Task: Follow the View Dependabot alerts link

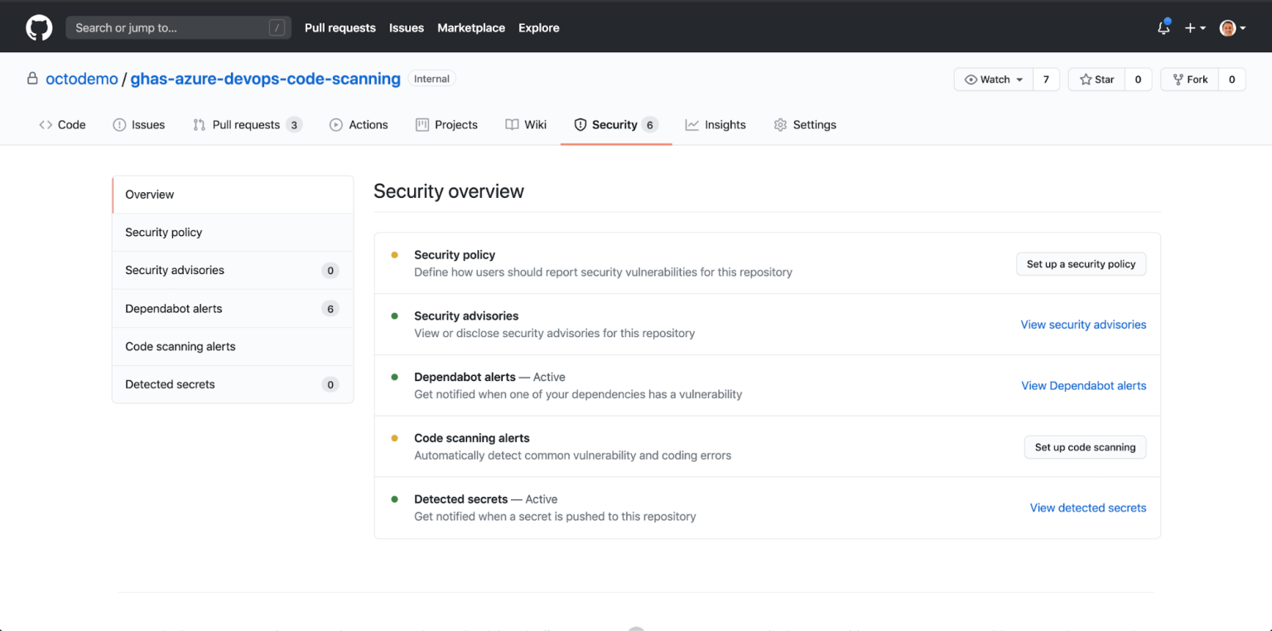Action: coord(1083,385)
